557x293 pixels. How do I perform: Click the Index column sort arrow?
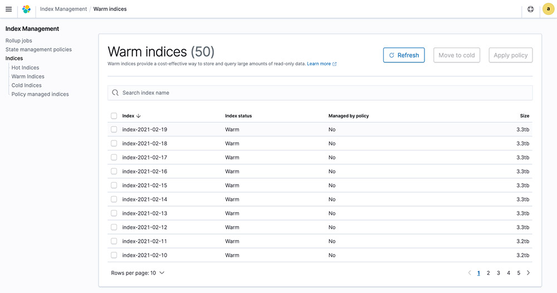tap(139, 116)
